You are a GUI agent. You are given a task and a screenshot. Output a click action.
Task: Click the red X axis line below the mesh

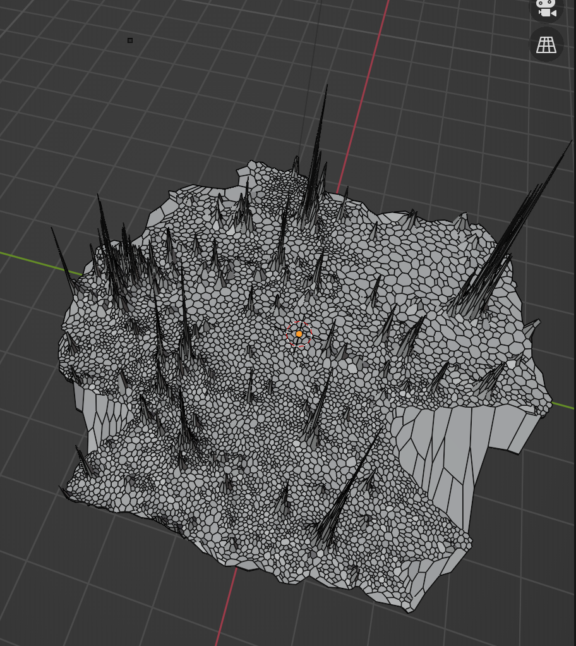coord(223,613)
